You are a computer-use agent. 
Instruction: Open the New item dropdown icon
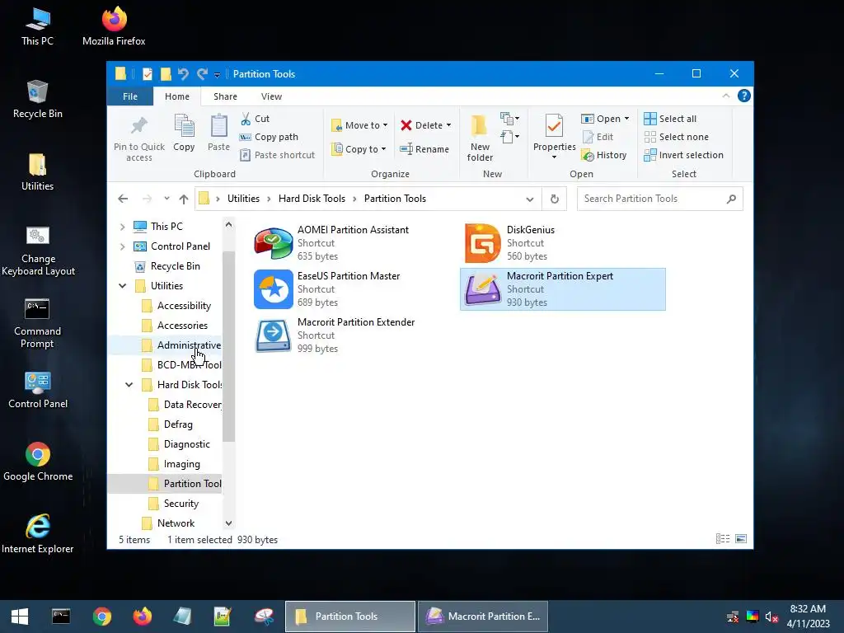[509, 119]
